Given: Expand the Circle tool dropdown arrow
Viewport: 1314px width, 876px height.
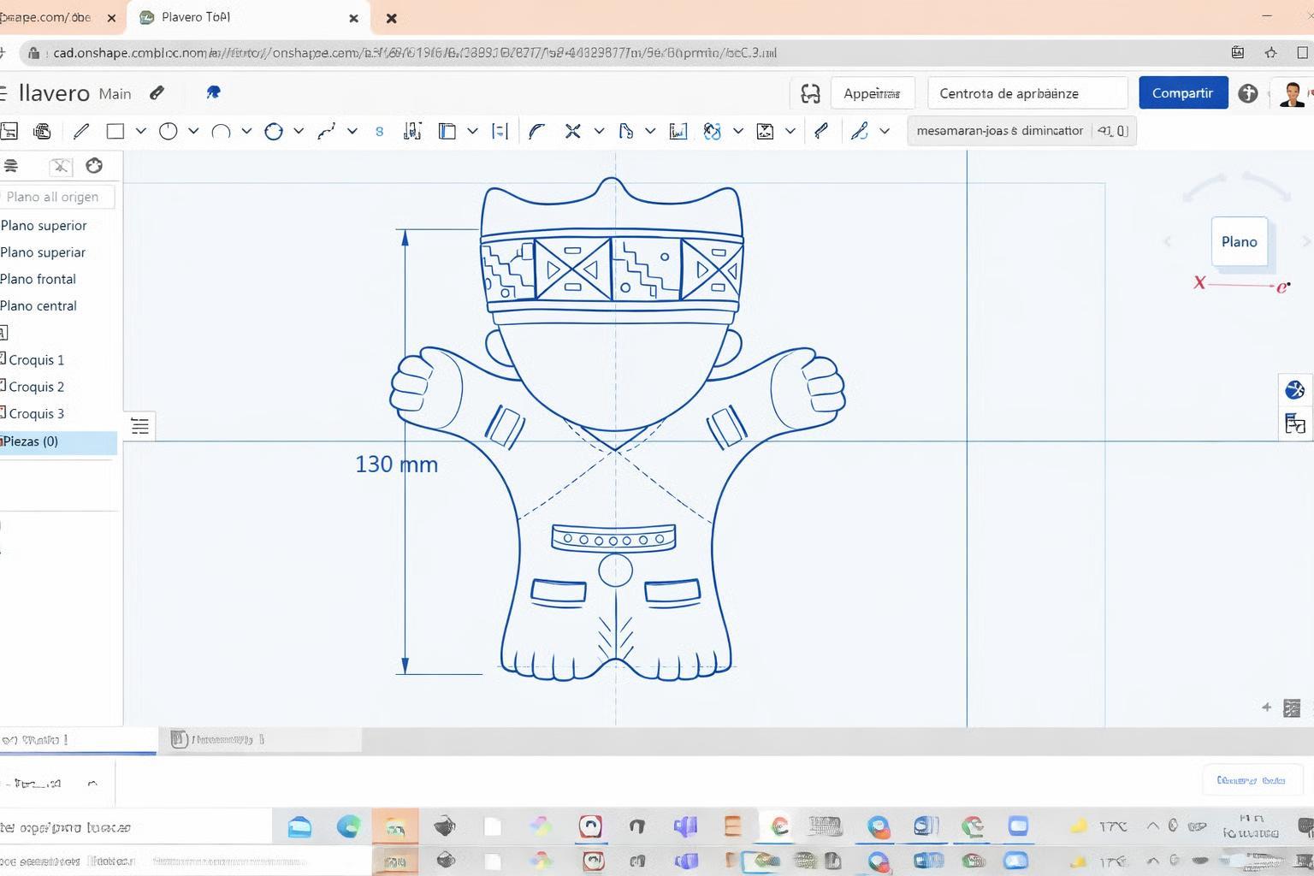Looking at the screenshot, I should coord(193,131).
